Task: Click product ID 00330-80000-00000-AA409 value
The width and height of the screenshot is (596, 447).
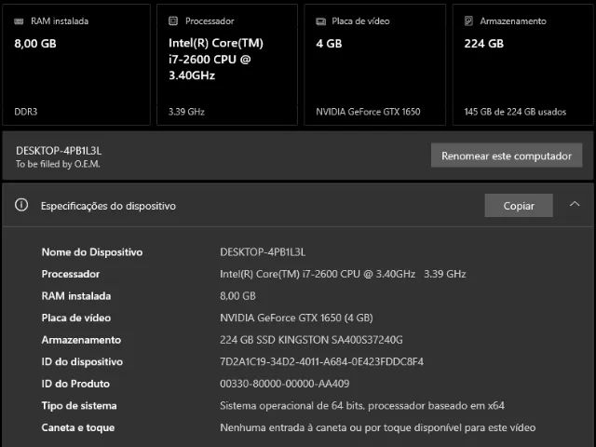Action: 284,384
